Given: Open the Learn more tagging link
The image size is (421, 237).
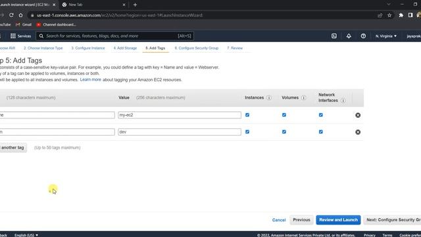Looking at the screenshot, I should 91,80.
